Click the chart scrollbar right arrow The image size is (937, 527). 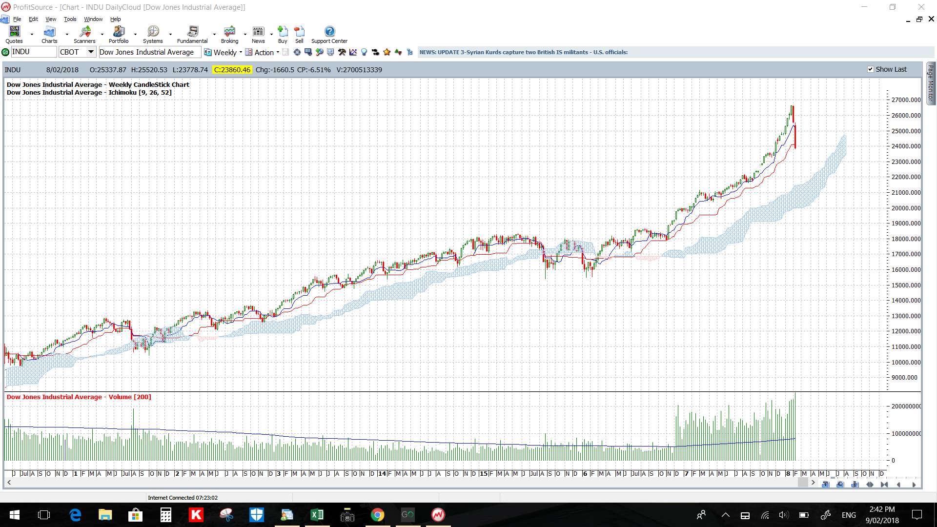click(x=813, y=483)
